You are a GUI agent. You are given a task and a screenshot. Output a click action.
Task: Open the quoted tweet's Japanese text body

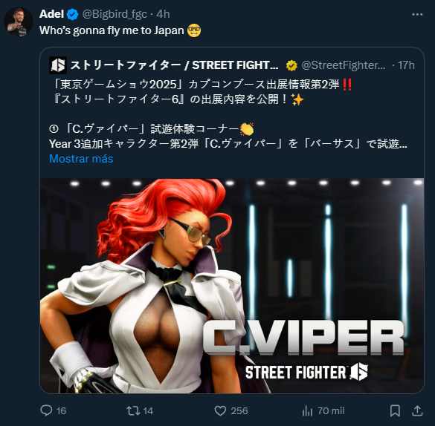click(x=228, y=114)
